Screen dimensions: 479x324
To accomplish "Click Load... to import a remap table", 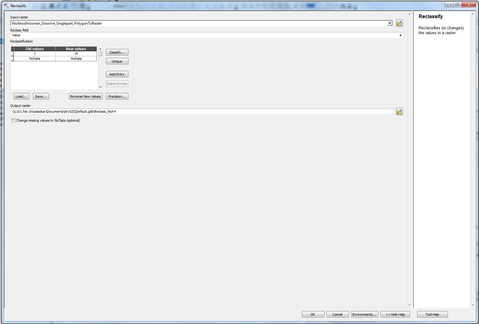I will [x=21, y=96].
